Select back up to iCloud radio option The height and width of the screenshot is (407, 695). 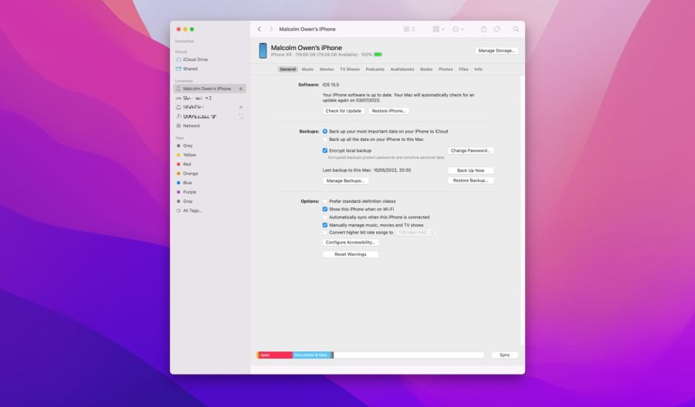(325, 131)
